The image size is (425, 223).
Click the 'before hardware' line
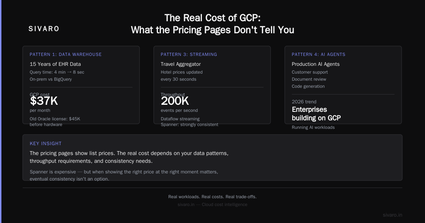pyautogui.click(x=46, y=125)
